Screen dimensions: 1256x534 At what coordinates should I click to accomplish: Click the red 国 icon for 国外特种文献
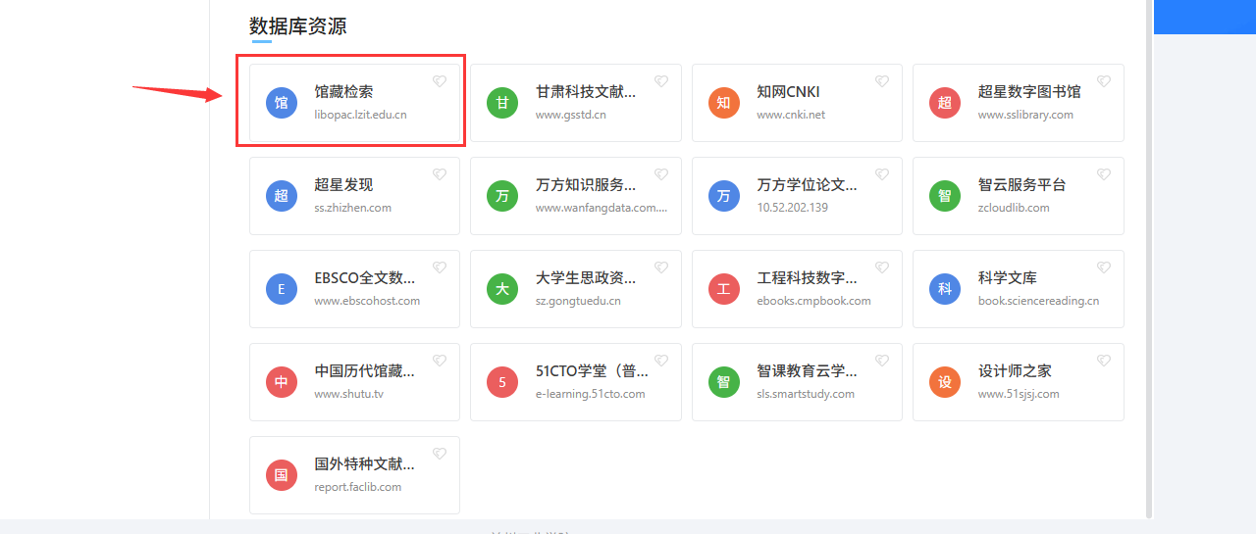(x=282, y=475)
